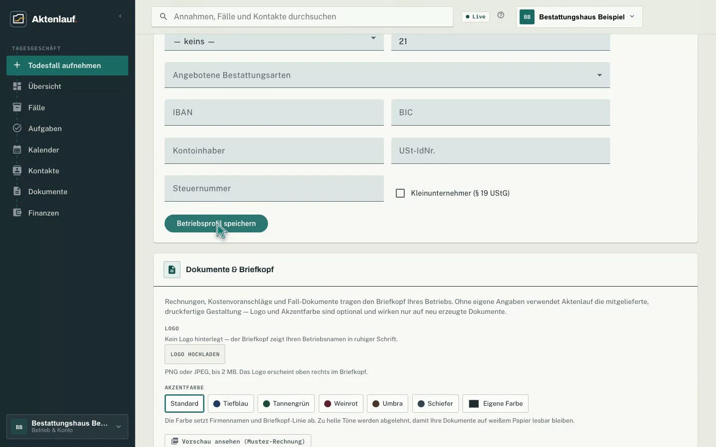Click the LOGO HOCHLADEN button
Viewport: 716px width, 447px height.
pos(195,354)
